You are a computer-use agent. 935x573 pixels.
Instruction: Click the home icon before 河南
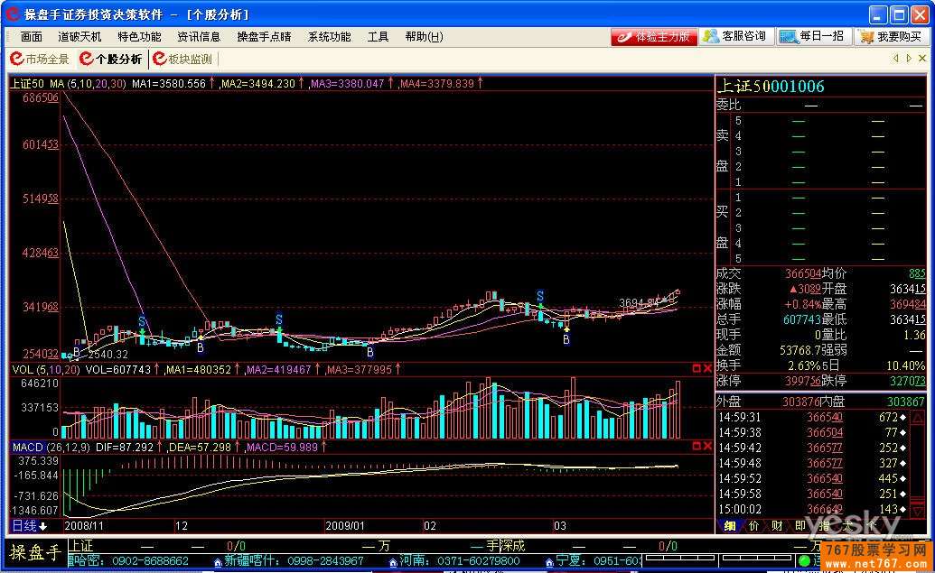[393, 561]
